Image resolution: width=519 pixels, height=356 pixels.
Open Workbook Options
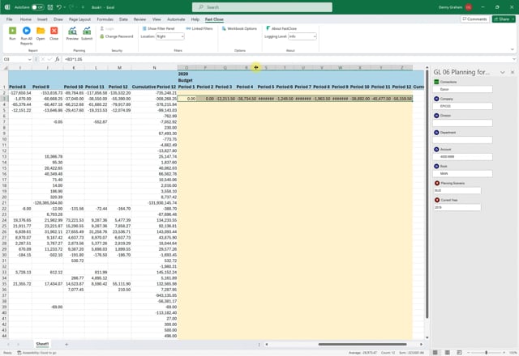239,28
